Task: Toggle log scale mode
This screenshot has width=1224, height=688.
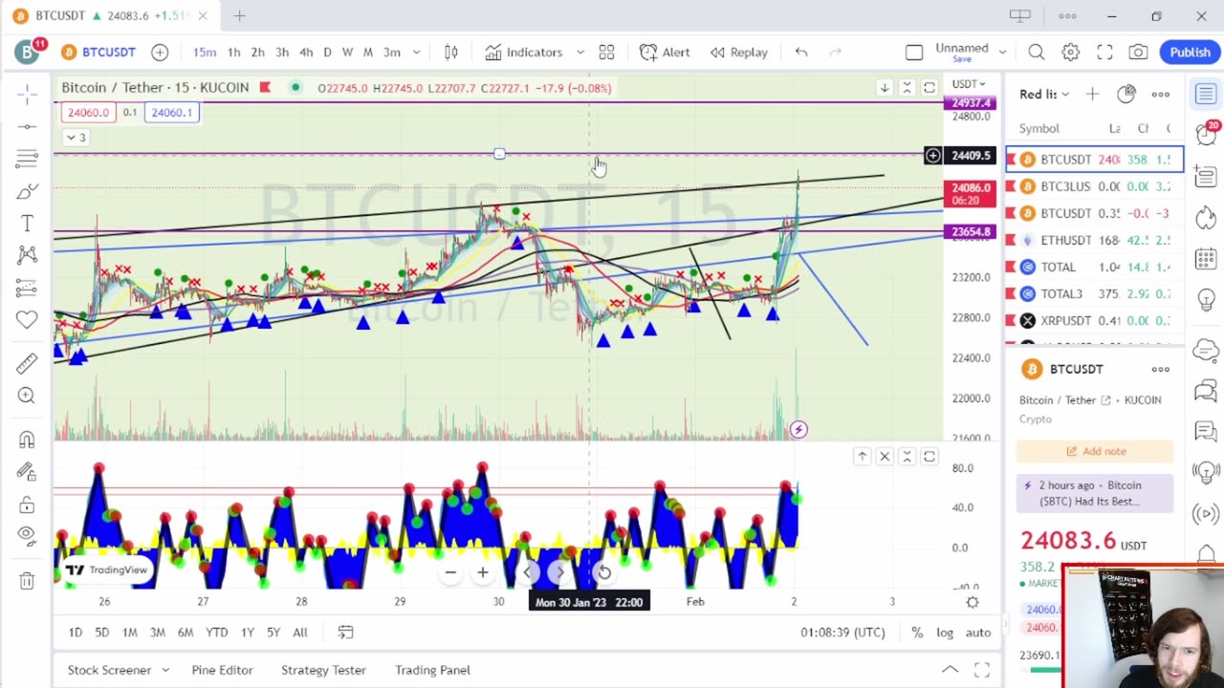Action: (x=945, y=633)
